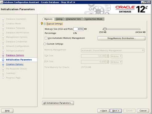Click the Java icon in the title bar
The height and width of the screenshot is (114, 152).
point(2,2)
